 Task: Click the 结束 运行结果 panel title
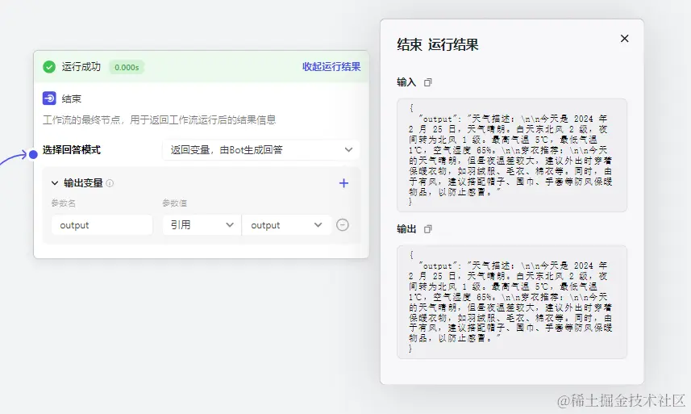click(x=438, y=44)
